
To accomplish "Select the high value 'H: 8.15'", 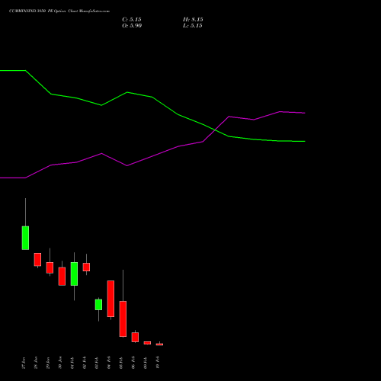I will (x=193, y=20).
